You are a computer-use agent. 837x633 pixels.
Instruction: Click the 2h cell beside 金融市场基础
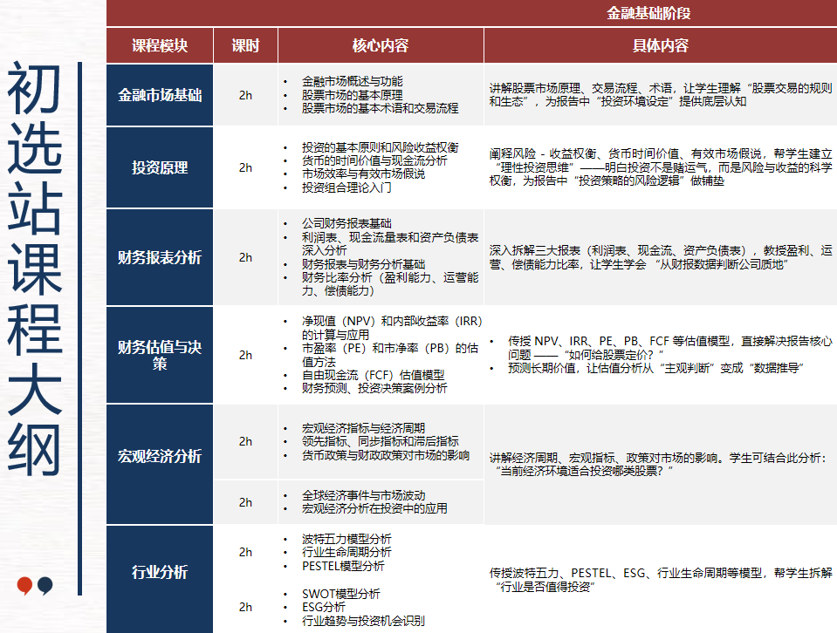pyautogui.click(x=245, y=96)
